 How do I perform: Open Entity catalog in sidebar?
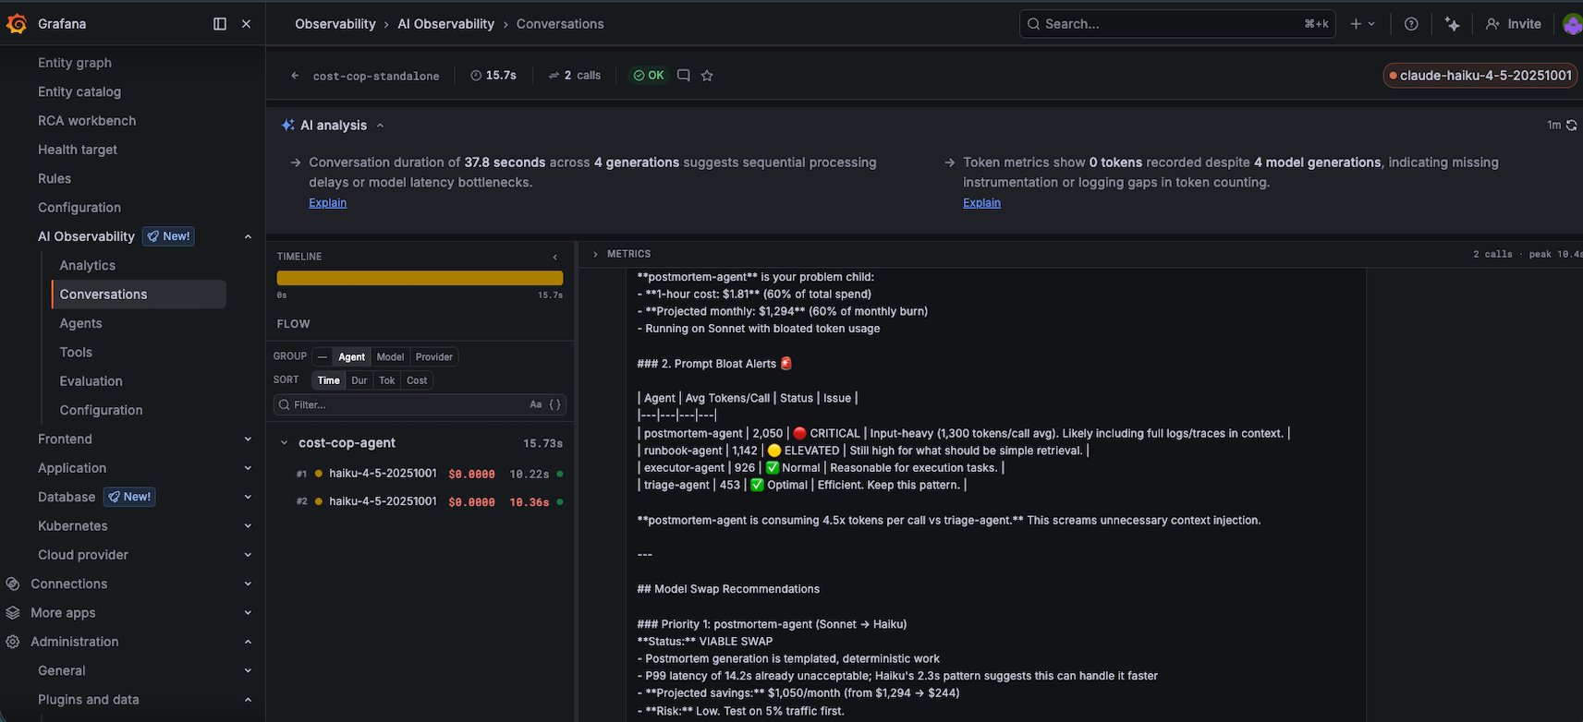[x=79, y=92]
